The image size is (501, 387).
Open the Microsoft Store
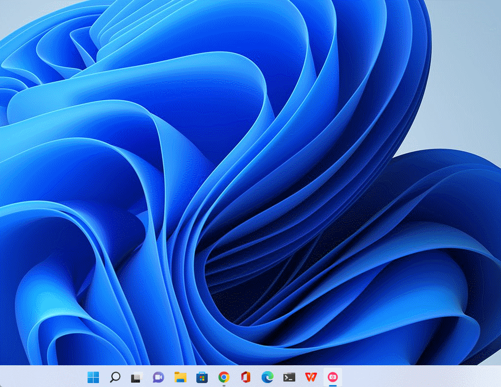click(x=202, y=377)
